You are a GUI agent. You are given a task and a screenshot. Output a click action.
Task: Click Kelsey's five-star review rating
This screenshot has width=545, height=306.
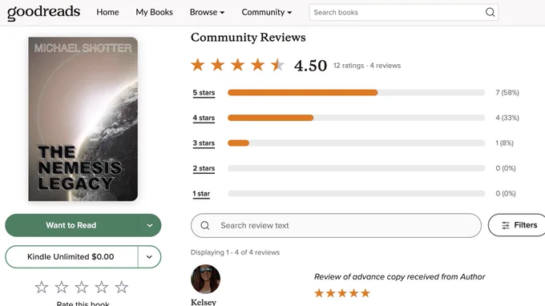pos(342,293)
